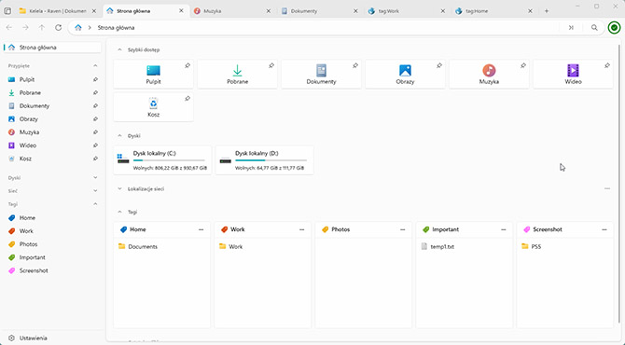Toggle pin for Dokumenty in sidebar
Image resolution: width=625 pixels, height=345 pixels.
coord(95,106)
